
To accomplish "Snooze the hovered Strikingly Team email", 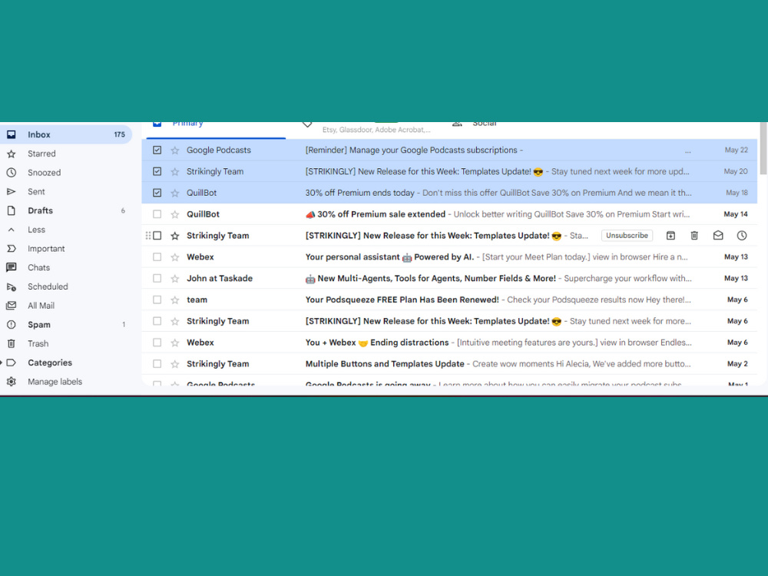I will point(742,236).
